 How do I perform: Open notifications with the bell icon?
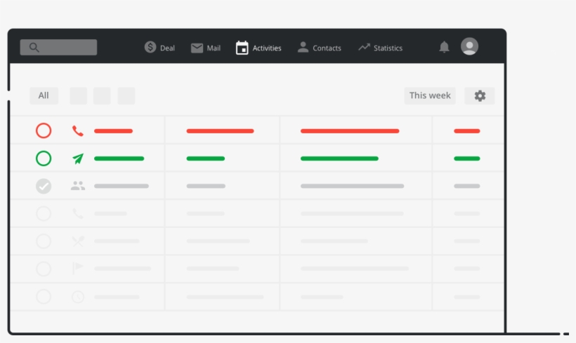[444, 47]
